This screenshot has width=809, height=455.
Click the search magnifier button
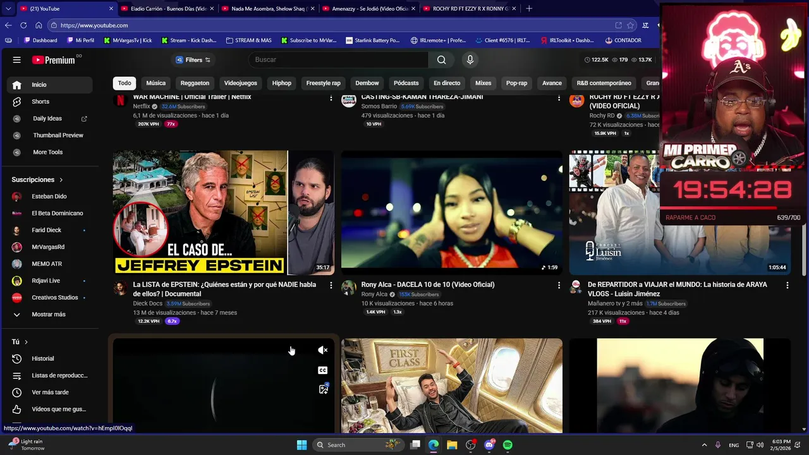(x=441, y=59)
